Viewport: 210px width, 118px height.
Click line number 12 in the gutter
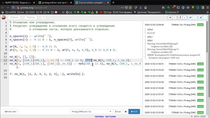point(5,60)
